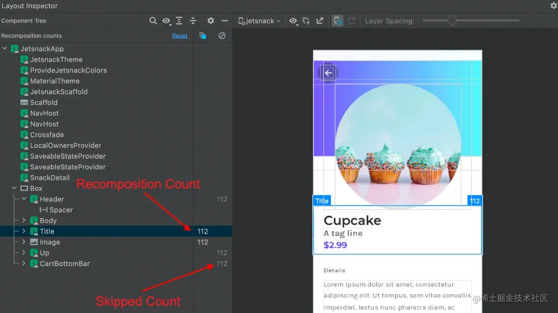Hide the Component Tree panel with the minus icon

[225, 21]
